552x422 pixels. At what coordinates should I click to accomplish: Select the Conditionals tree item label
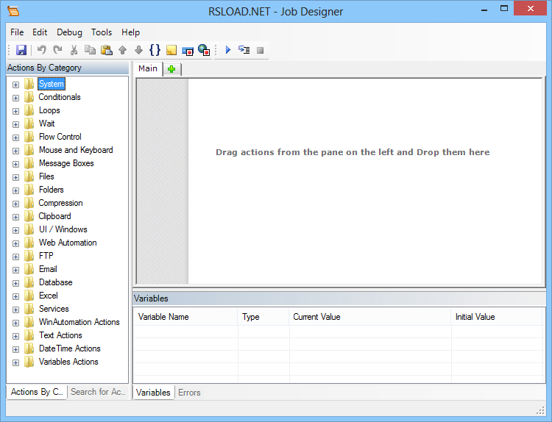point(60,97)
